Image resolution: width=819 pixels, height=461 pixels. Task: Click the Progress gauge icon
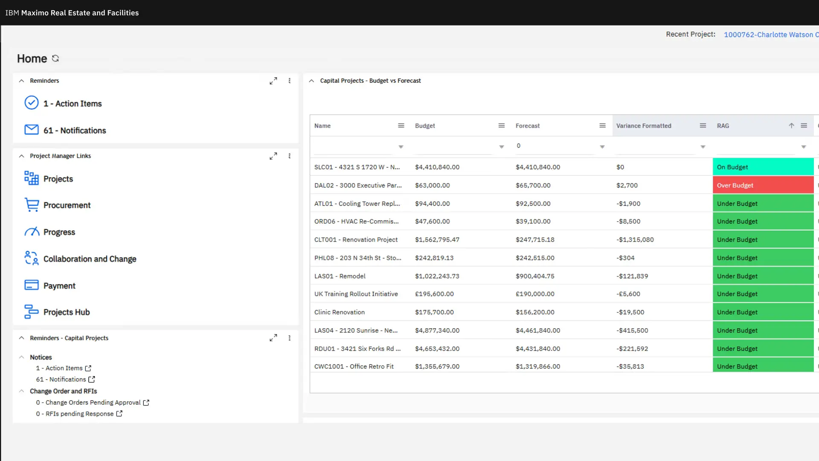(x=31, y=232)
